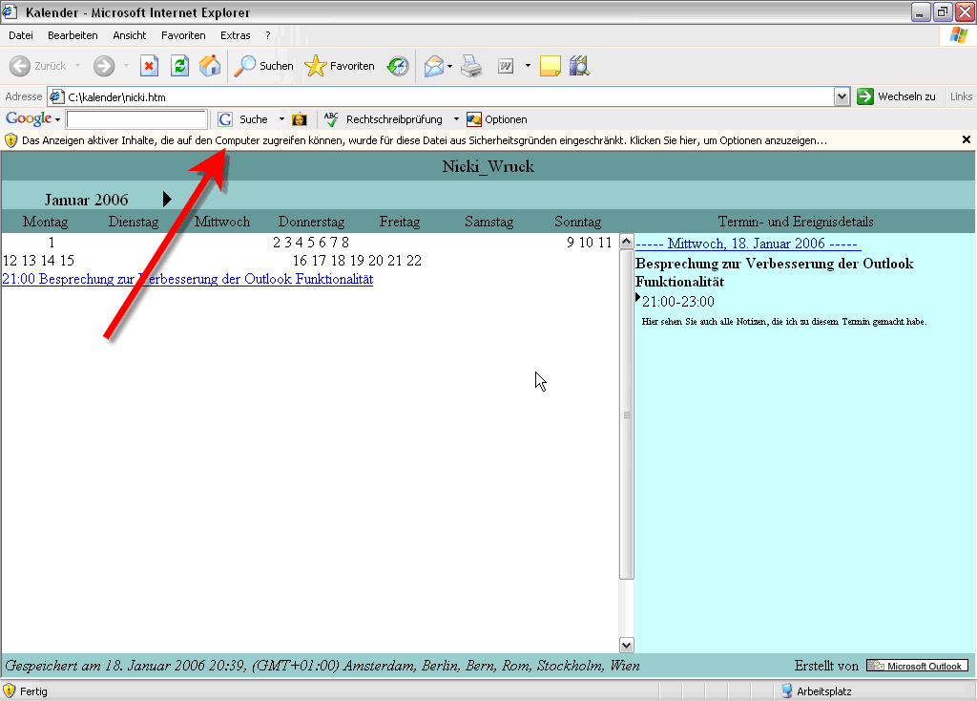Open the Favoriten star toolbar button

pos(340,66)
